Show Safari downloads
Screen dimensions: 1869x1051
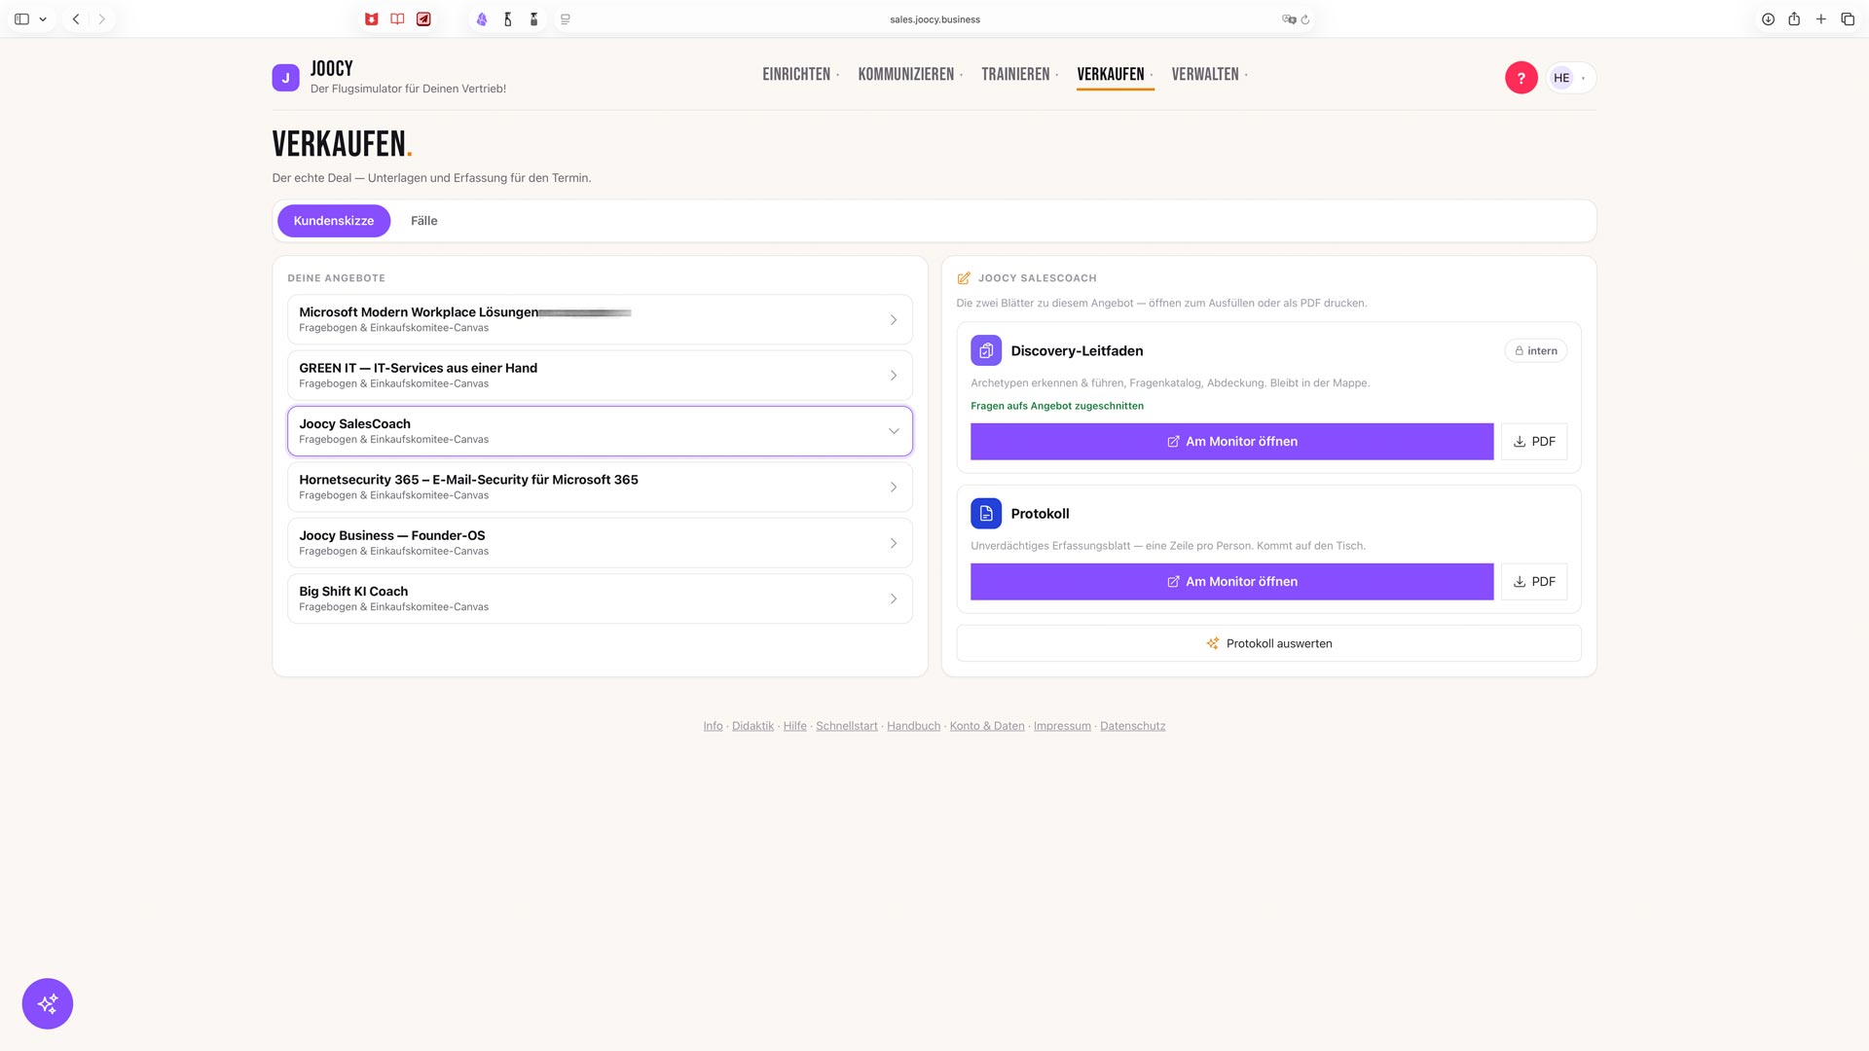[1768, 19]
